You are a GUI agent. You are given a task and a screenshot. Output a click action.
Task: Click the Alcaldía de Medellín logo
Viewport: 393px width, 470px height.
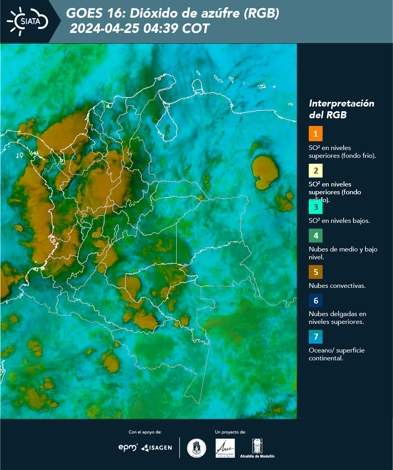[257, 448]
